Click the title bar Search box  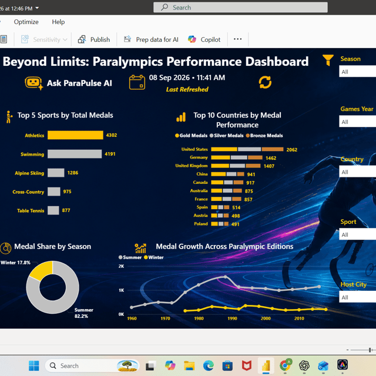(240, 8)
